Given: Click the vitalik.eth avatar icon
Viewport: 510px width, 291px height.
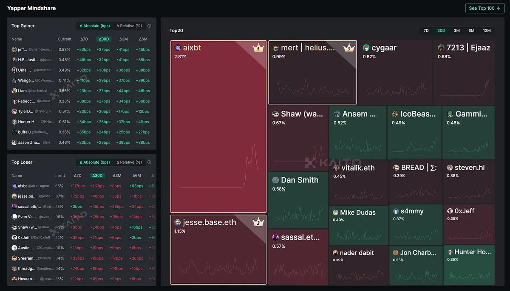Looking at the screenshot, I should pyautogui.click(x=336, y=168).
